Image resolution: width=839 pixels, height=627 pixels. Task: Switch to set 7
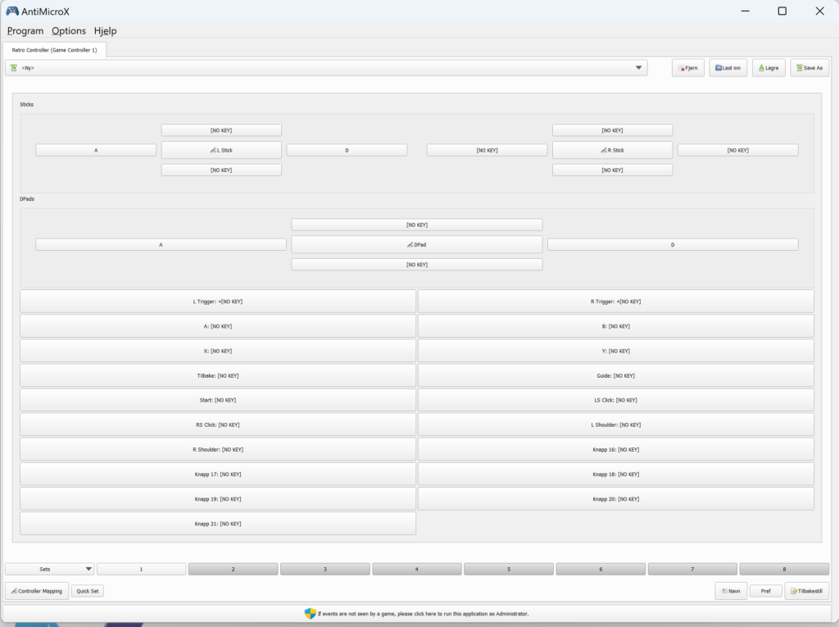pos(692,569)
